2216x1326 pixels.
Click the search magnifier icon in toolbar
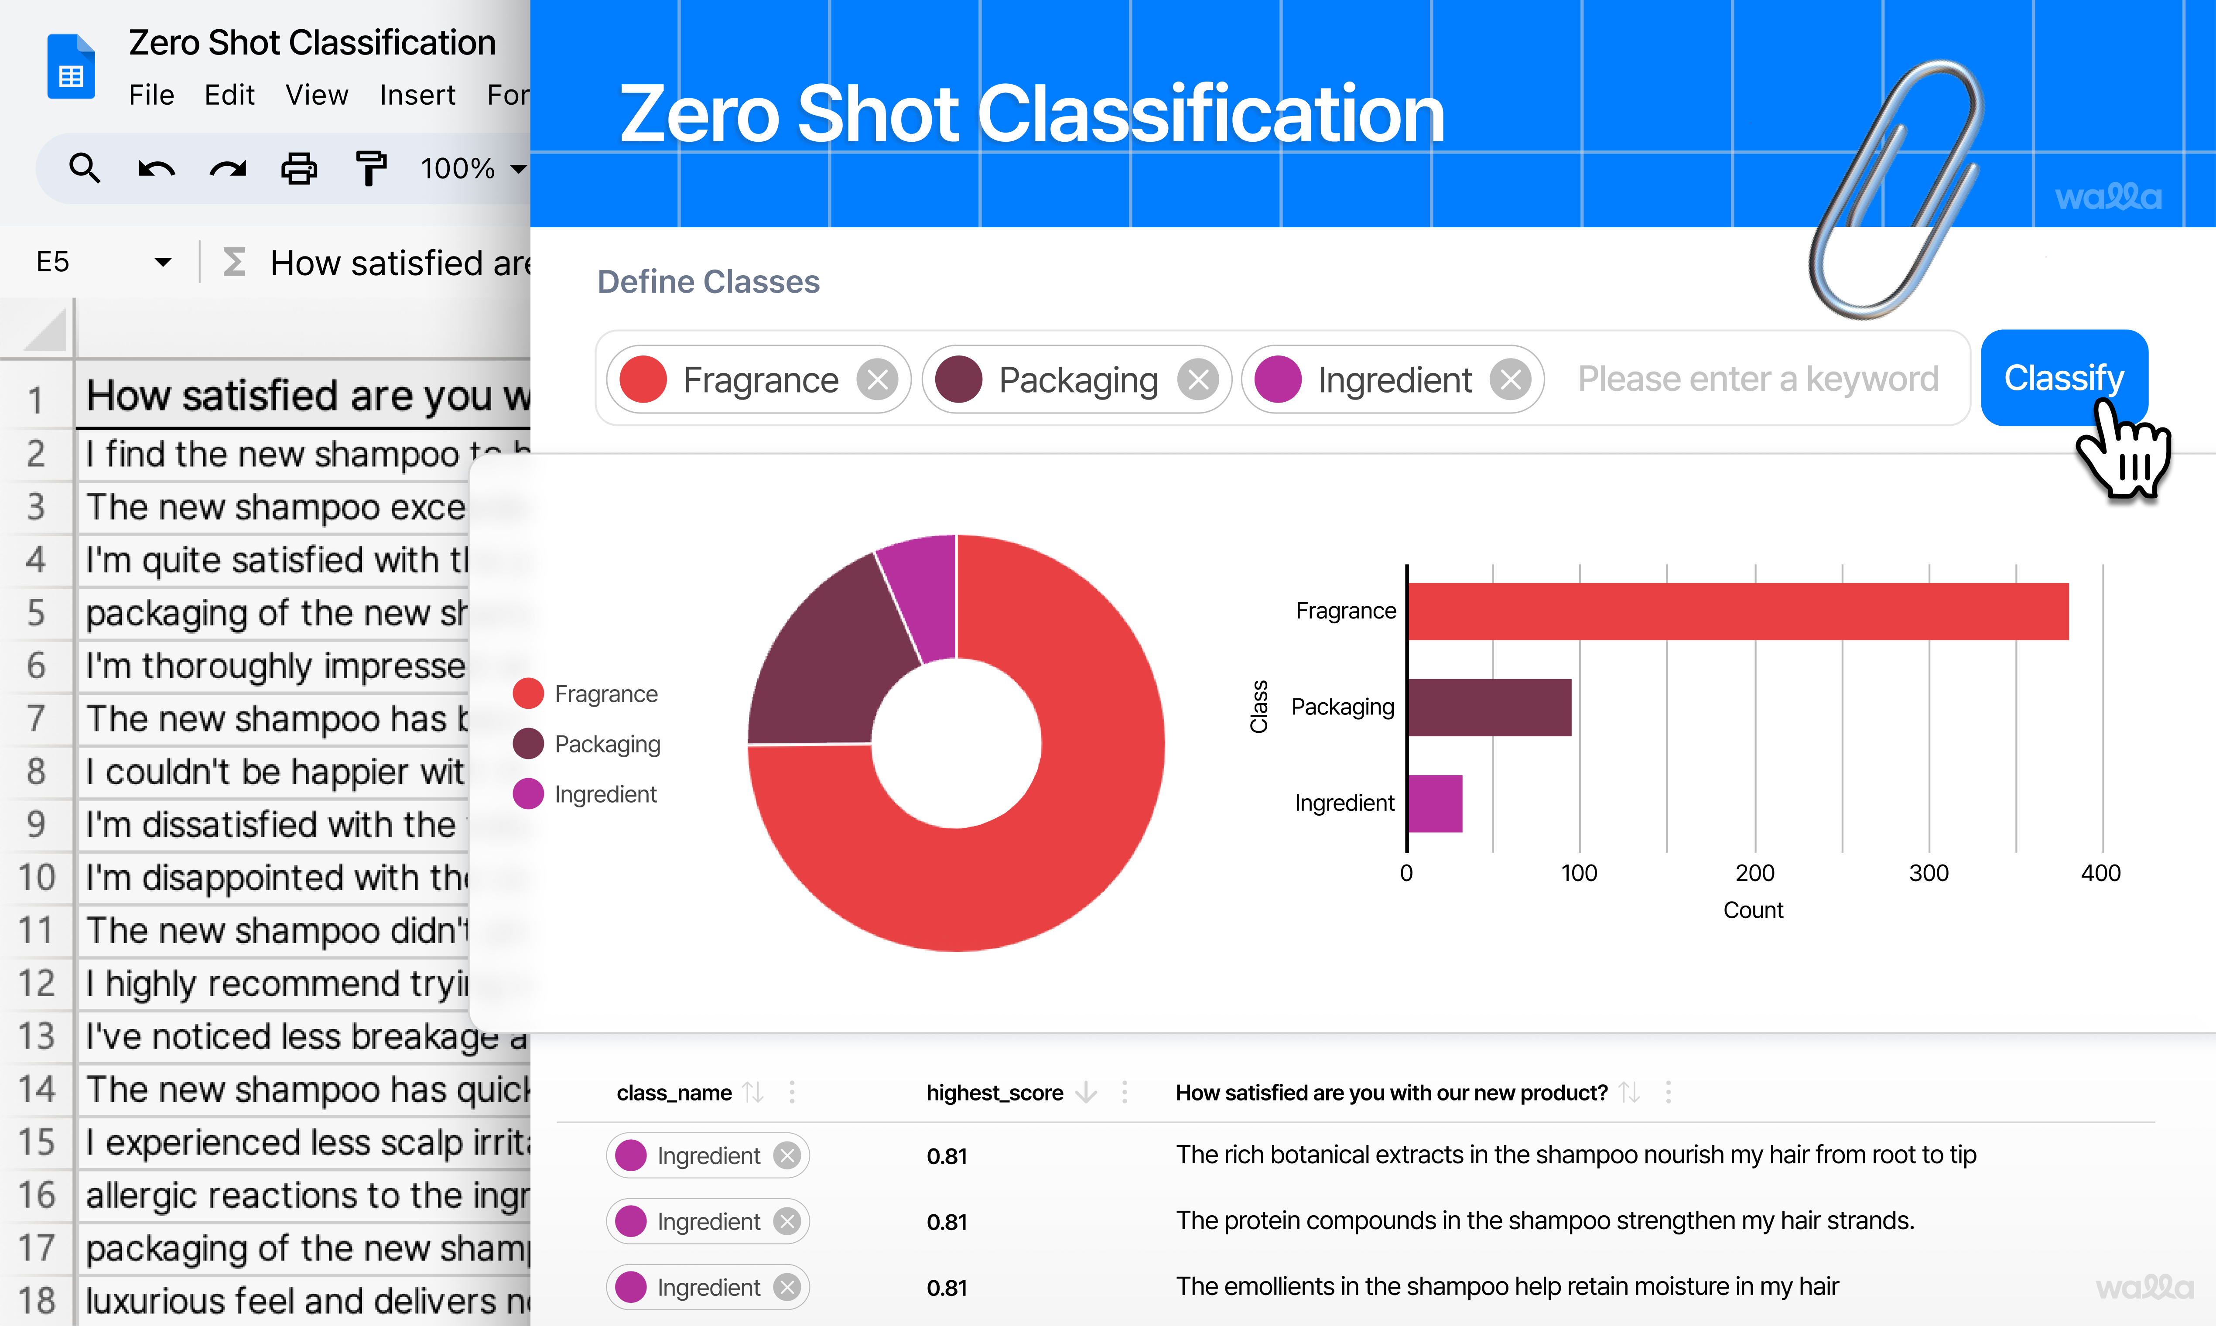point(85,168)
